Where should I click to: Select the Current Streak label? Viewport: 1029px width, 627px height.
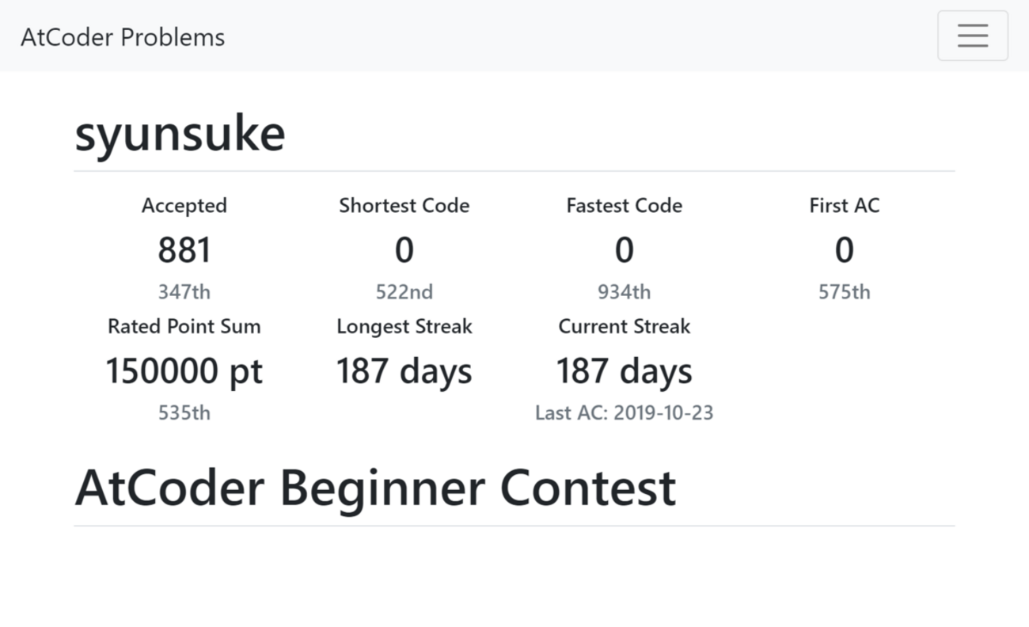(x=624, y=327)
